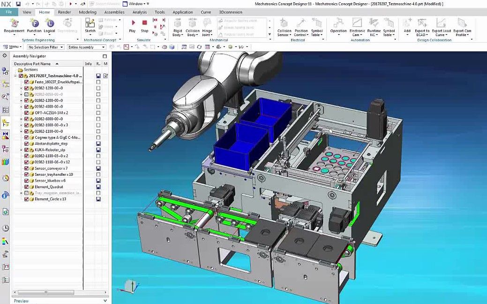The width and height of the screenshot is (487, 304).
Task: Start the simulation with Play
Action: point(132,25)
